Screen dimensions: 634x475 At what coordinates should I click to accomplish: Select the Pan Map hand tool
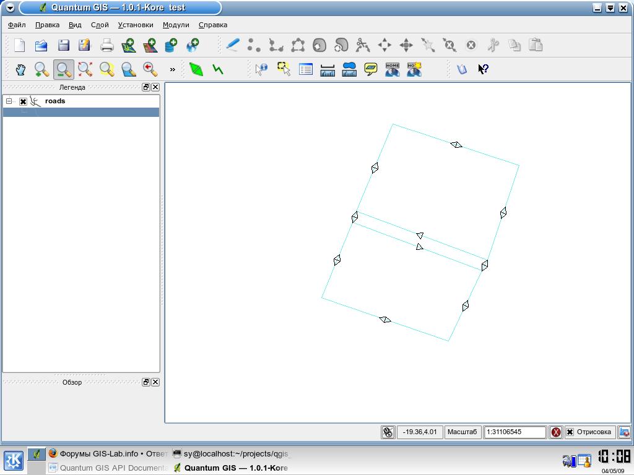click(x=20, y=69)
